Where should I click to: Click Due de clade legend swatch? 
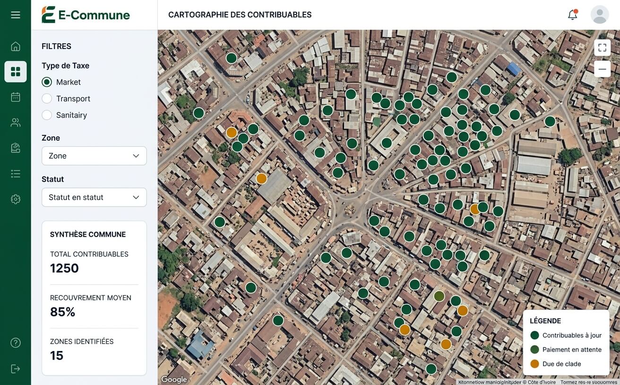[x=534, y=364]
